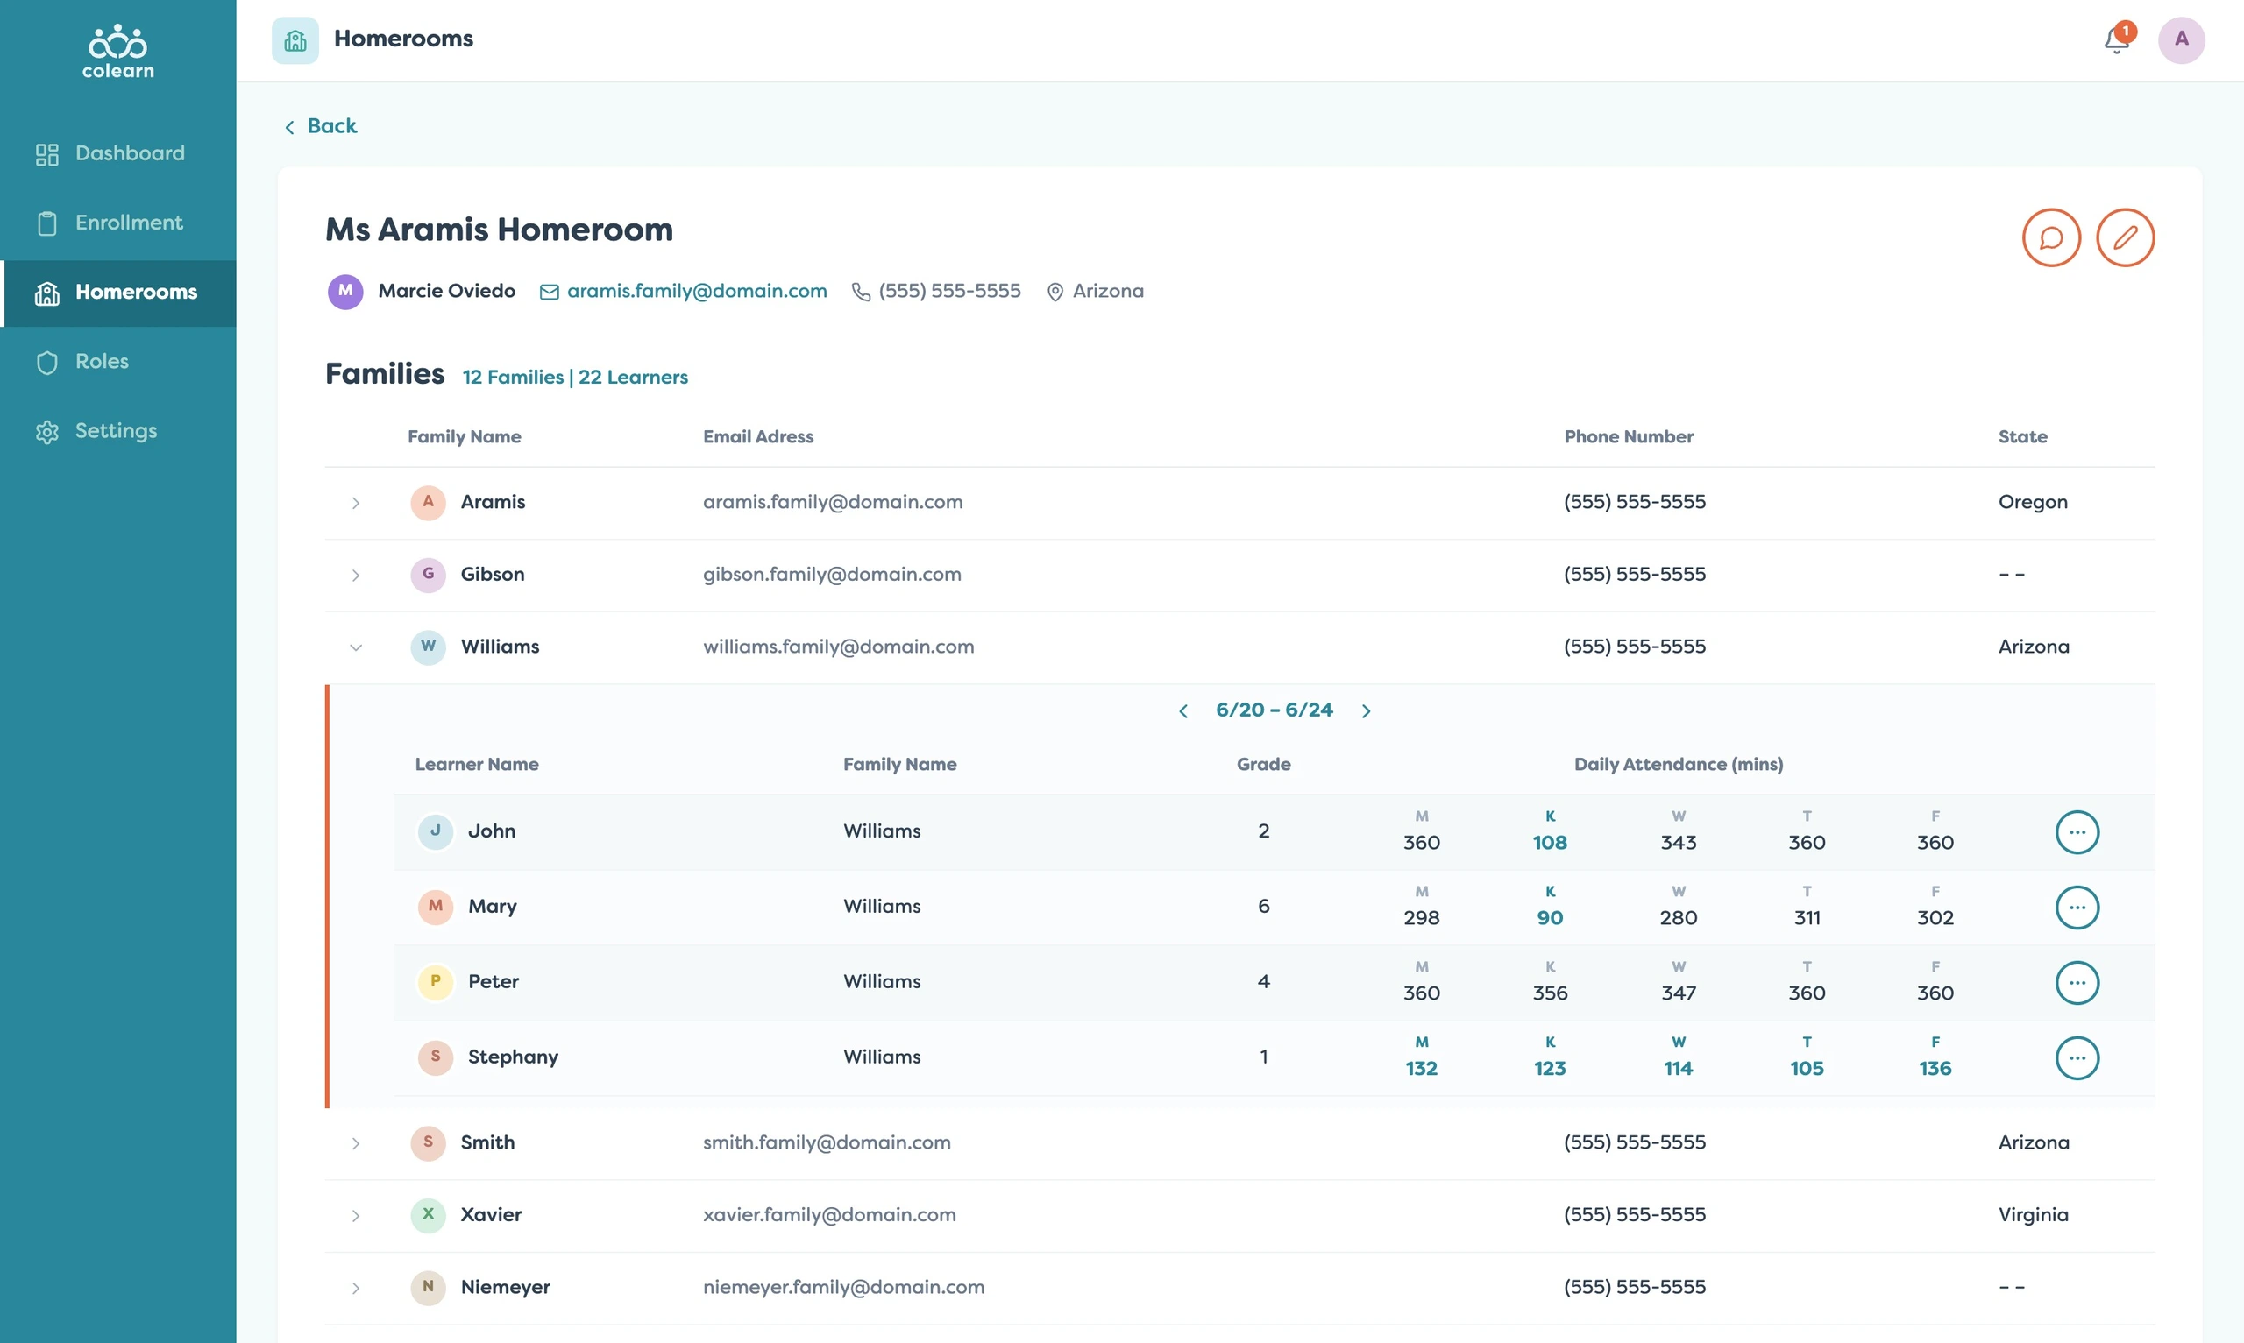
Task: Click the Homerooms header building icon
Action: tap(295, 39)
